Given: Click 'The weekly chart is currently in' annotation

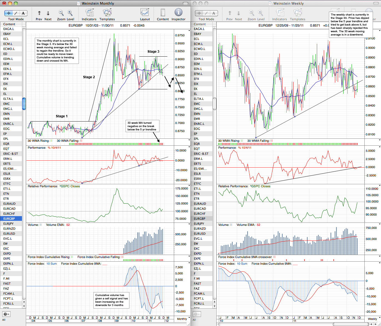Looking at the screenshot, I should tap(350, 24).
